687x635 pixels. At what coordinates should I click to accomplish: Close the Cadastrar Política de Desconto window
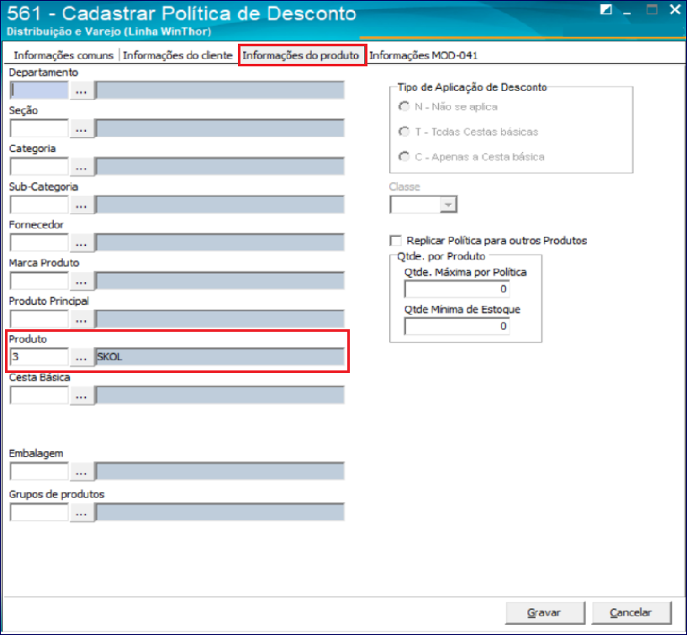[x=674, y=9]
